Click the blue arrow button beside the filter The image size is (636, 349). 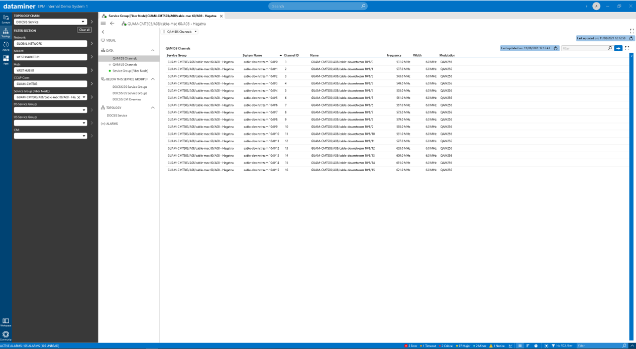pos(618,48)
